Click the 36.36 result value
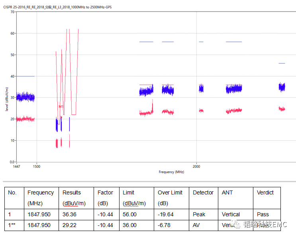 [70, 214]
